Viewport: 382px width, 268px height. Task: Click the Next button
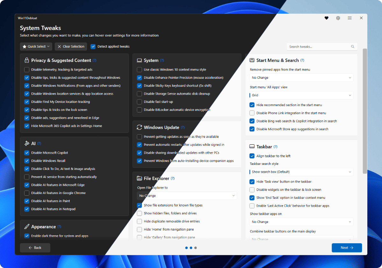coord(347,248)
